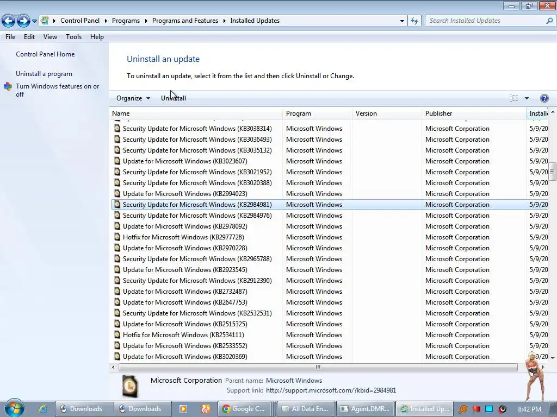Click the change view icon button
This screenshot has height=417, width=557.
pyautogui.click(x=513, y=98)
